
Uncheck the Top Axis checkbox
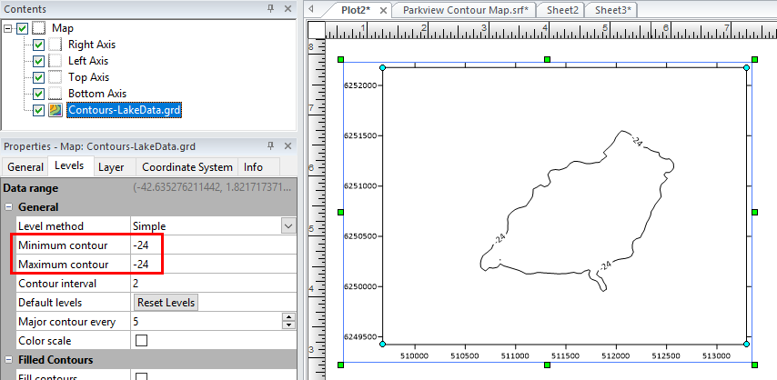pyautogui.click(x=38, y=78)
